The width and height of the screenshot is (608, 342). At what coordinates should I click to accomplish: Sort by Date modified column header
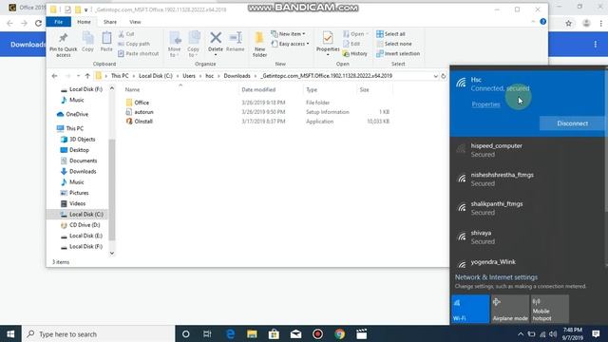pos(258,89)
